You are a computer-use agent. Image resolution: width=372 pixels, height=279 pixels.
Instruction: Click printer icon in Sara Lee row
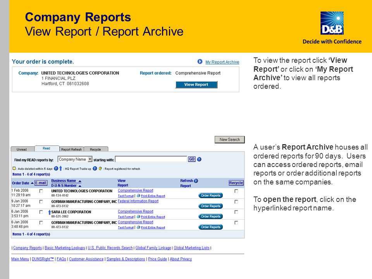click(139, 217)
